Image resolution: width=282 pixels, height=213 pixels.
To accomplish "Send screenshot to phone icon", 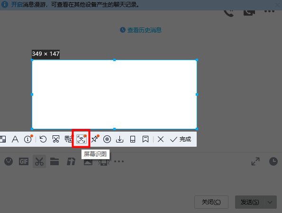I will (133, 139).
